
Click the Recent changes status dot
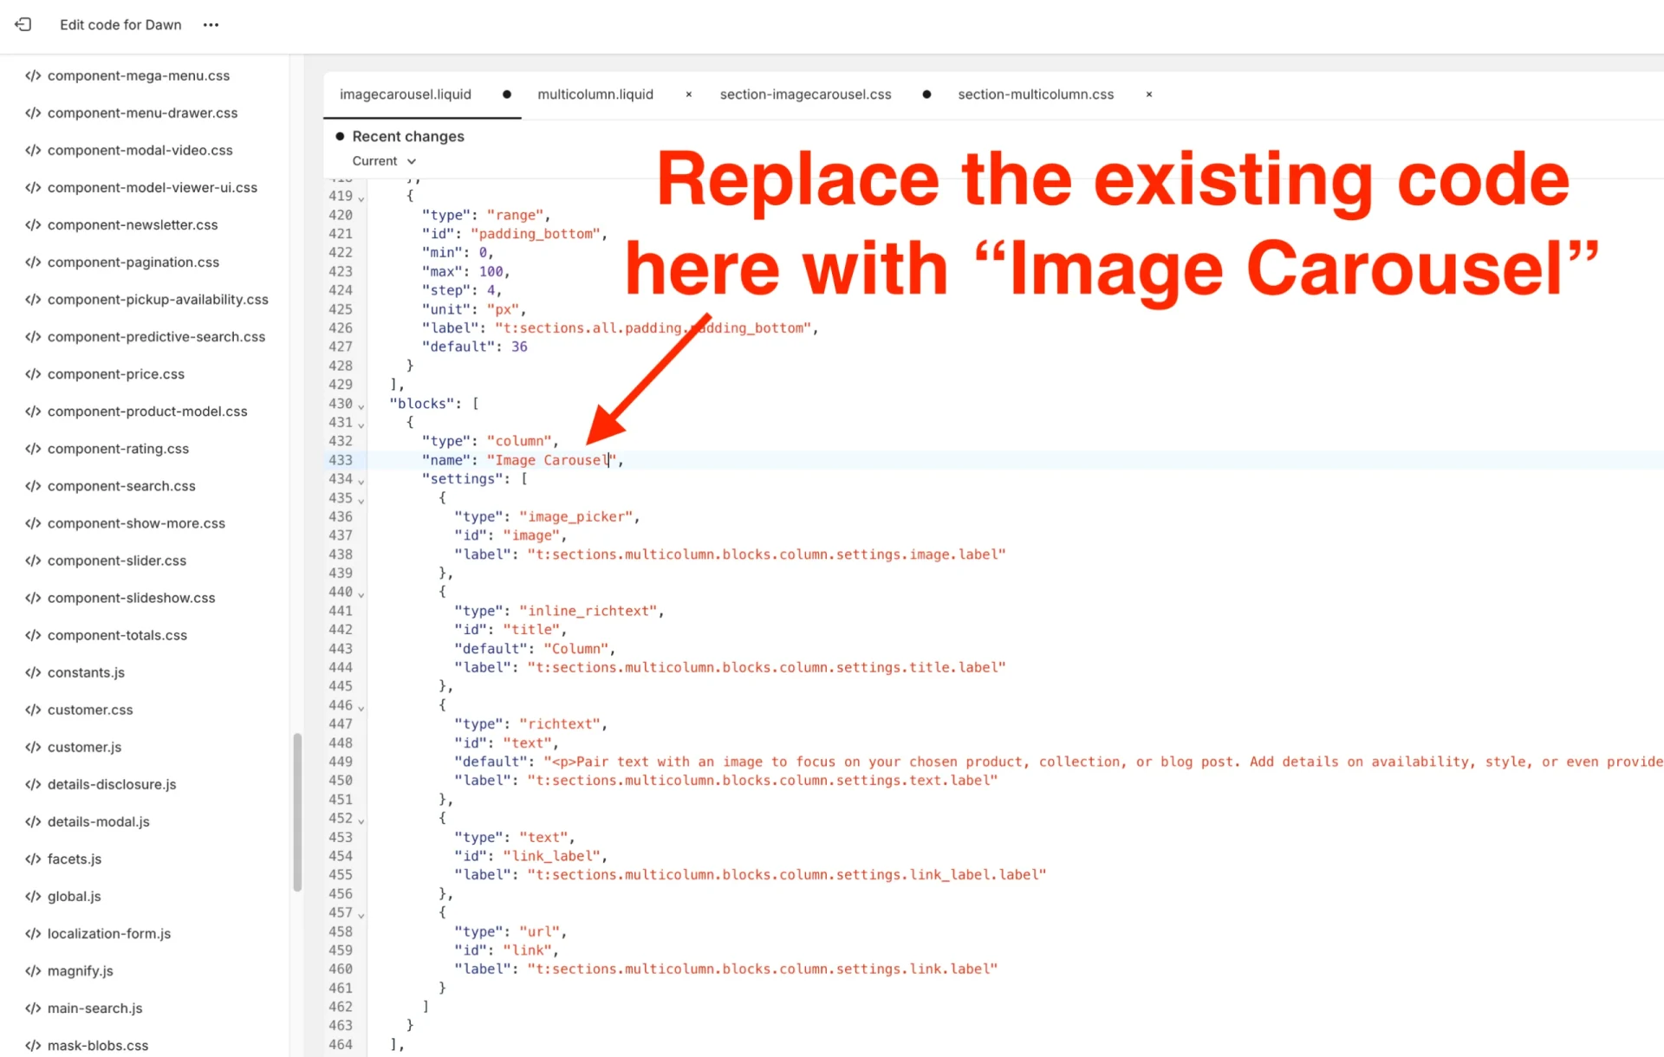(x=340, y=136)
